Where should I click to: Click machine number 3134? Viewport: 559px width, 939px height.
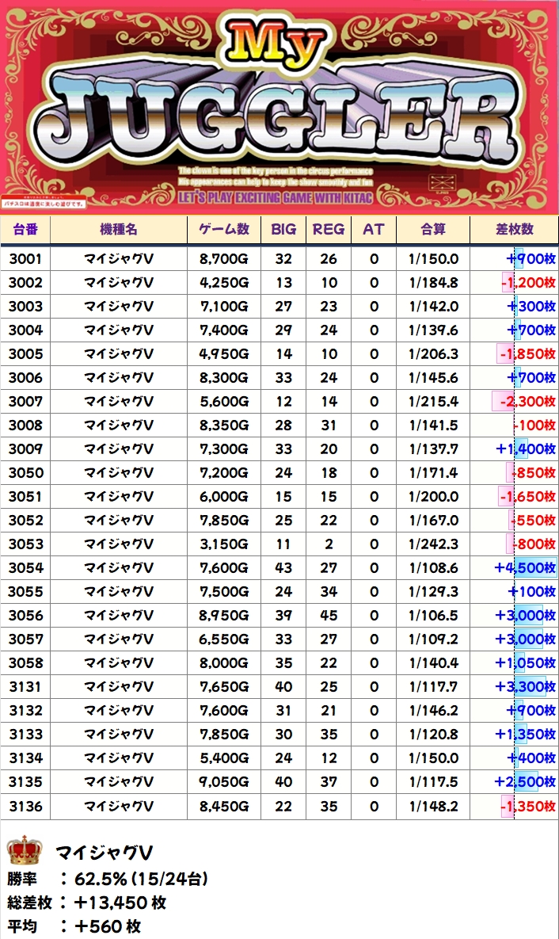coord(26,758)
